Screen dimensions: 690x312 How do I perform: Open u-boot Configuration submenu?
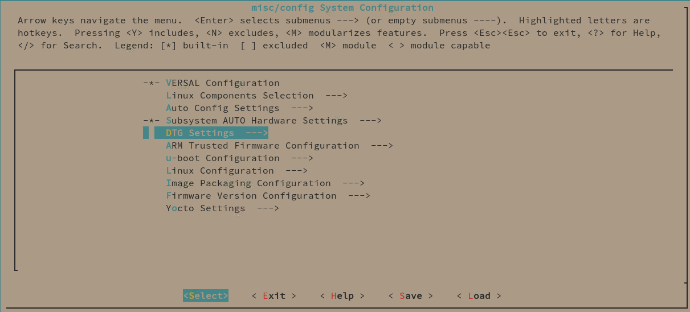pyautogui.click(x=240, y=158)
